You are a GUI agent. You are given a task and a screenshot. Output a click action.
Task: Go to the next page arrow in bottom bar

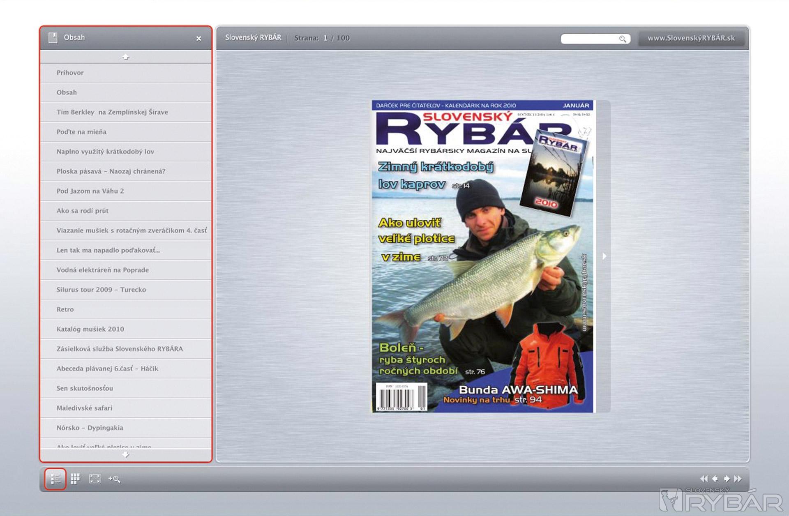[727, 479]
